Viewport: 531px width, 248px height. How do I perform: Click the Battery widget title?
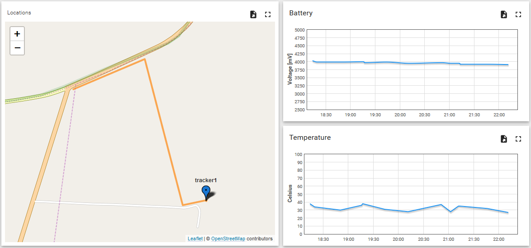click(301, 13)
